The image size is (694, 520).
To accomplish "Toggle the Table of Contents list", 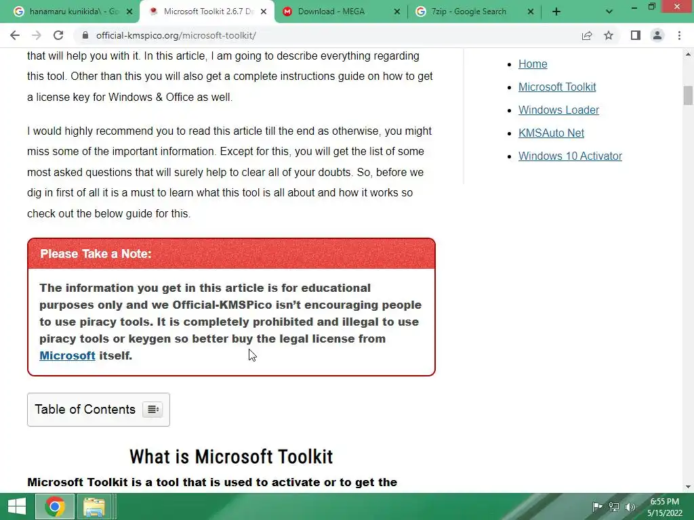I will (x=152, y=410).
